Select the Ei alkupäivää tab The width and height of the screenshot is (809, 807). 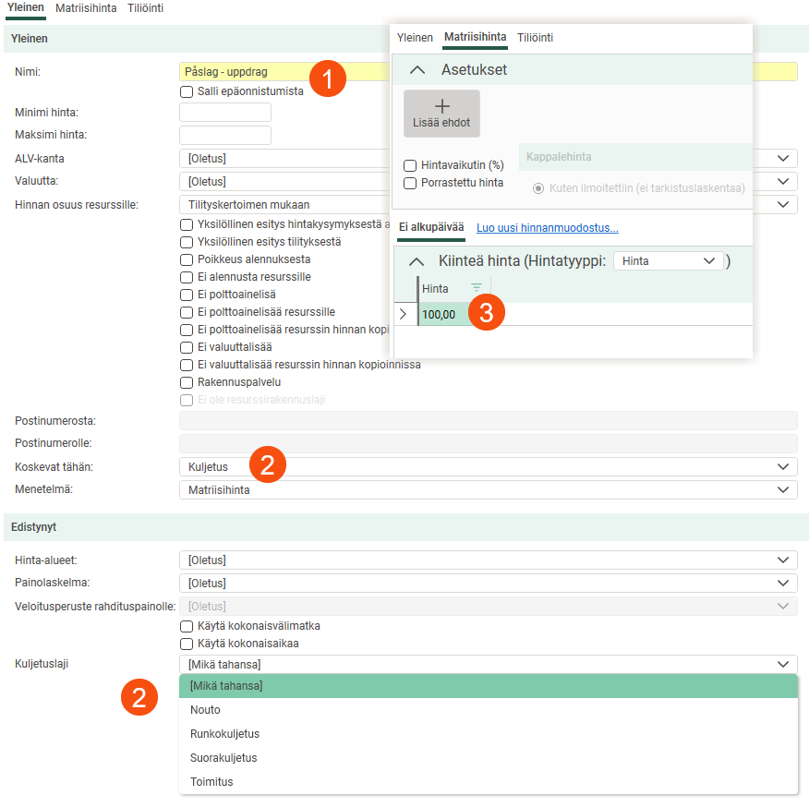[x=431, y=228]
